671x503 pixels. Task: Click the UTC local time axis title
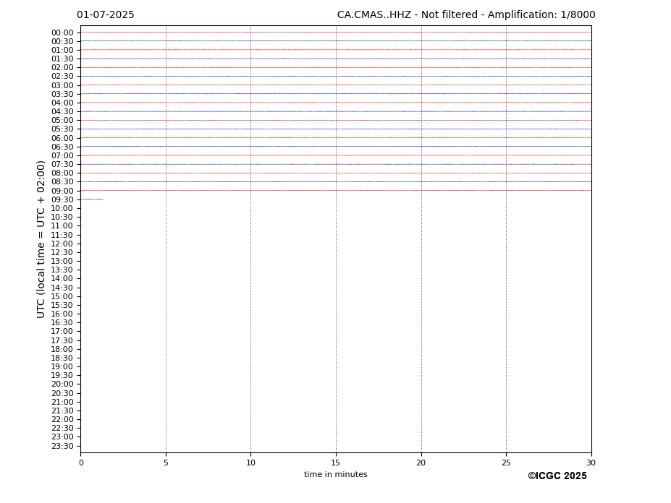coord(41,239)
